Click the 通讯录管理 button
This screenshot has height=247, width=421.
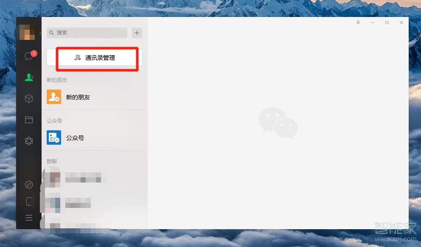tap(95, 57)
